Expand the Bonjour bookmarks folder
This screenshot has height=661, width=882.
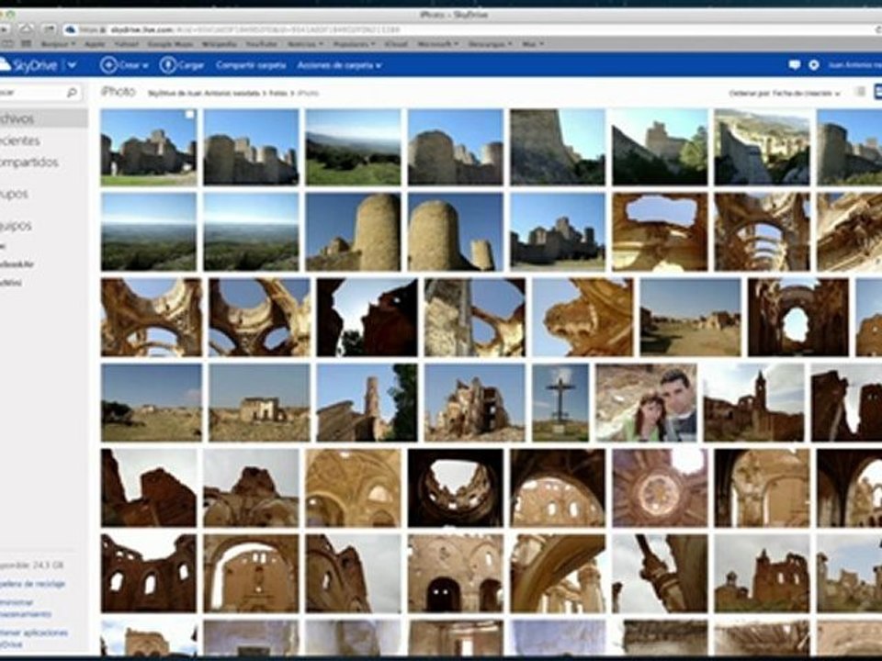click(58, 43)
